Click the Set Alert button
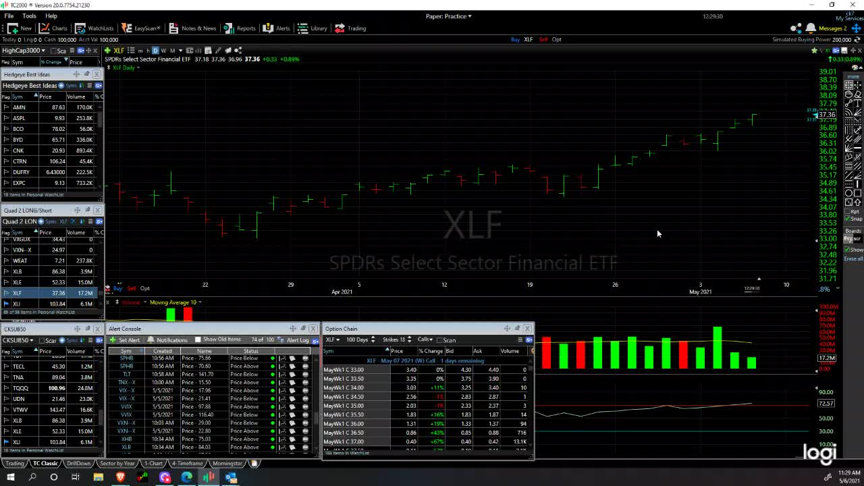This screenshot has width=864, height=486. pyautogui.click(x=126, y=340)
